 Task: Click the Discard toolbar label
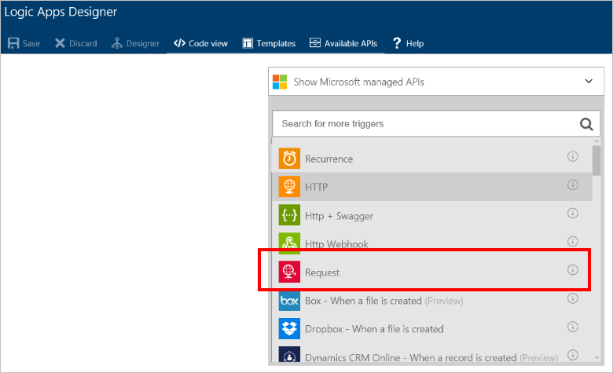click(83, 43)
